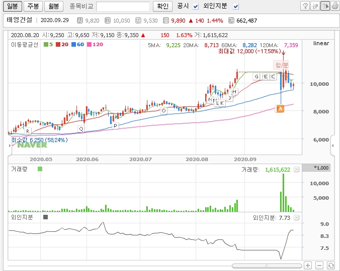Viewport: 340px width, 271px height.
Task: Toggle the 외인지분 checkbox
Action: (236, 6)
